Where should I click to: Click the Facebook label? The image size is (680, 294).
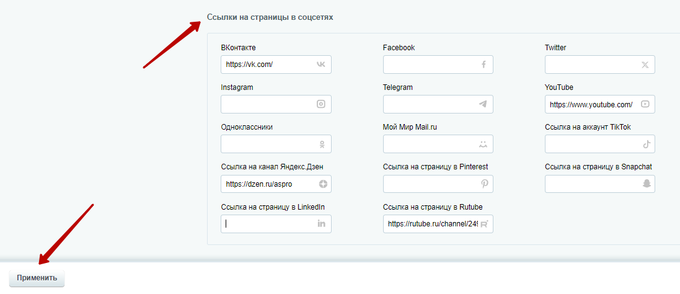point(399,48)
